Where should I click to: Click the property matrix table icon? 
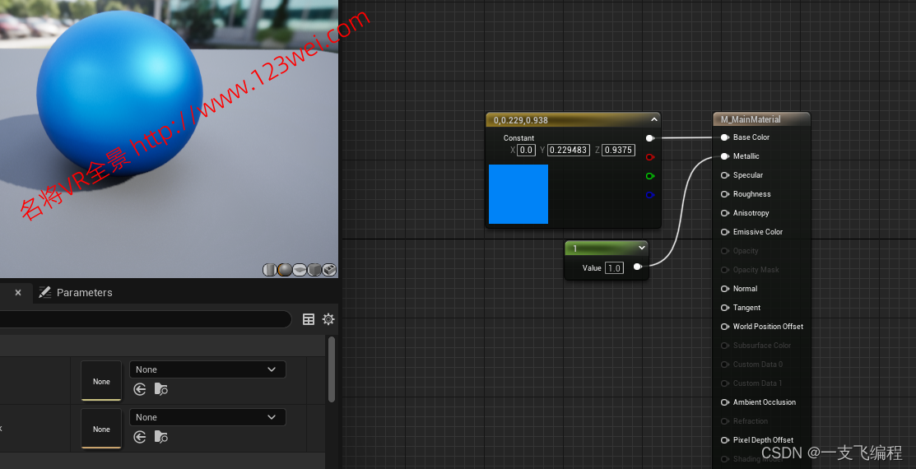(x=309, y=319)
